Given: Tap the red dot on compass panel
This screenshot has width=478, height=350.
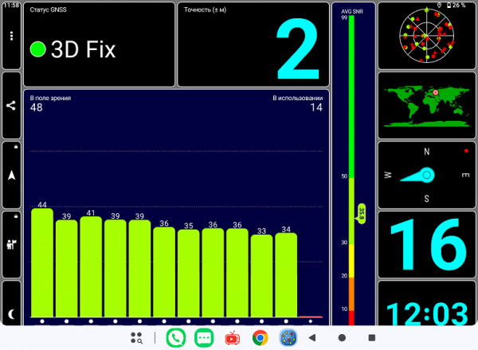Looking at the screenshot, I should 466,150.
